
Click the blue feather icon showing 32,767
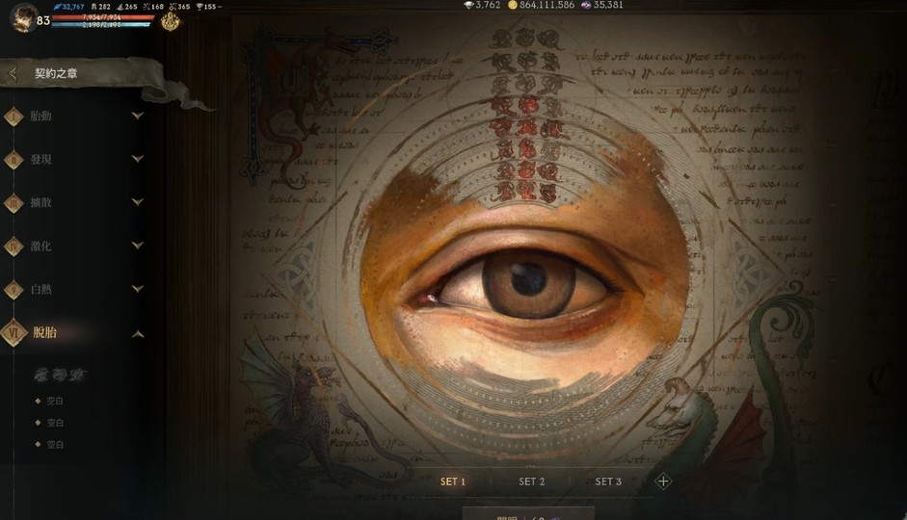(57, 7)
